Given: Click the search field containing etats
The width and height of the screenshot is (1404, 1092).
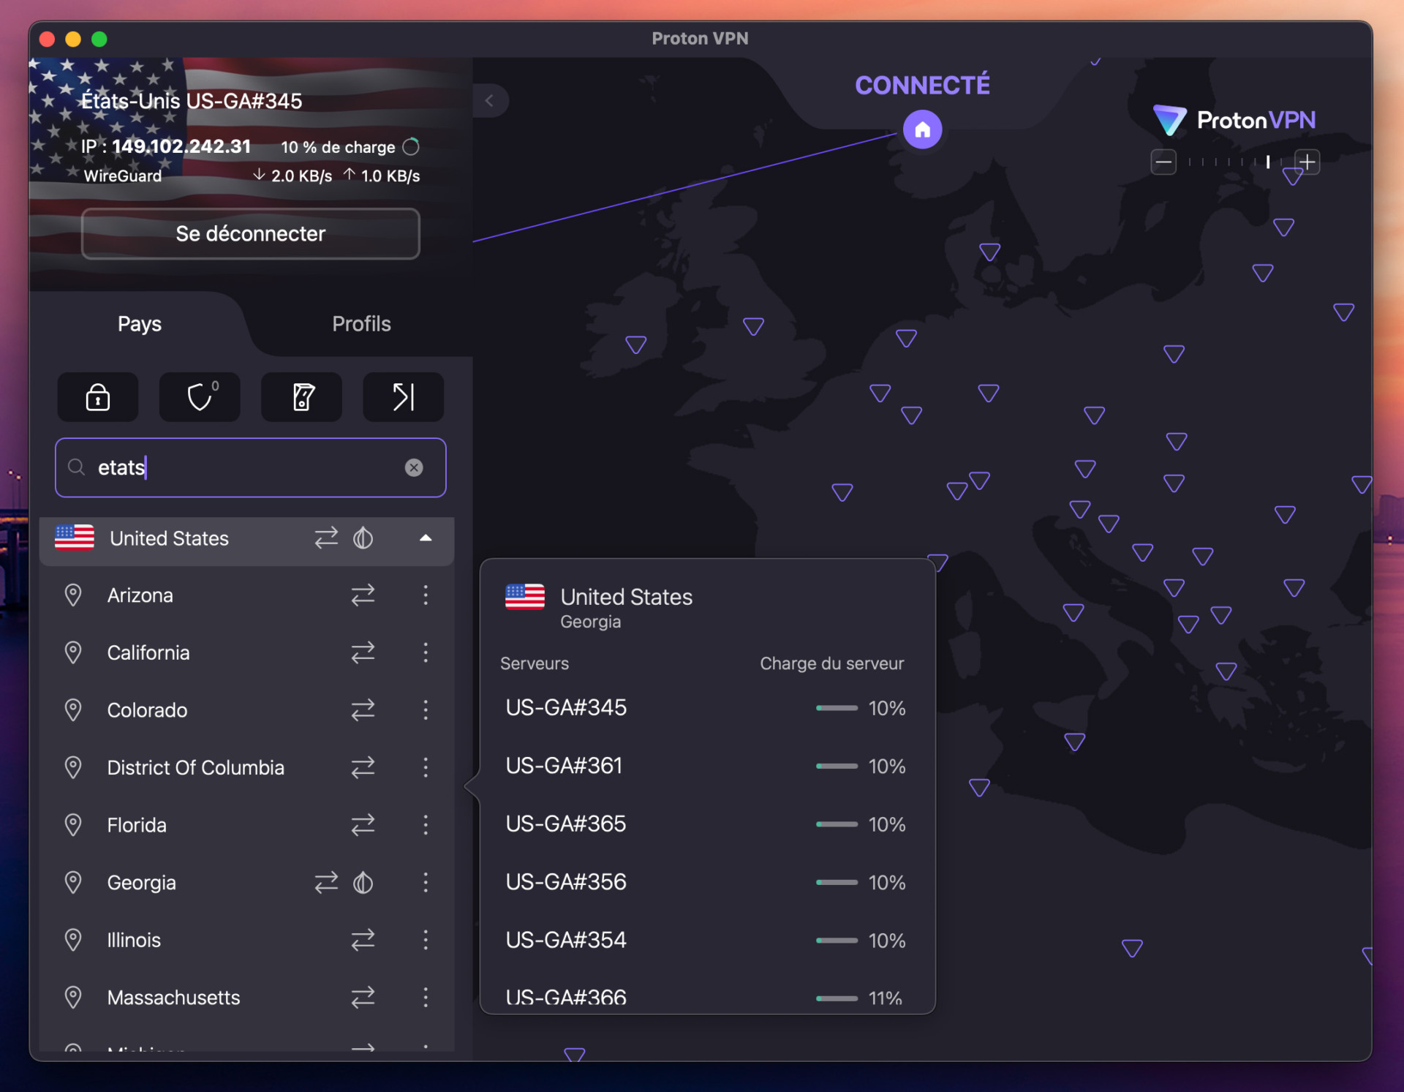Looking at the screenshot, I should (251, 467).
